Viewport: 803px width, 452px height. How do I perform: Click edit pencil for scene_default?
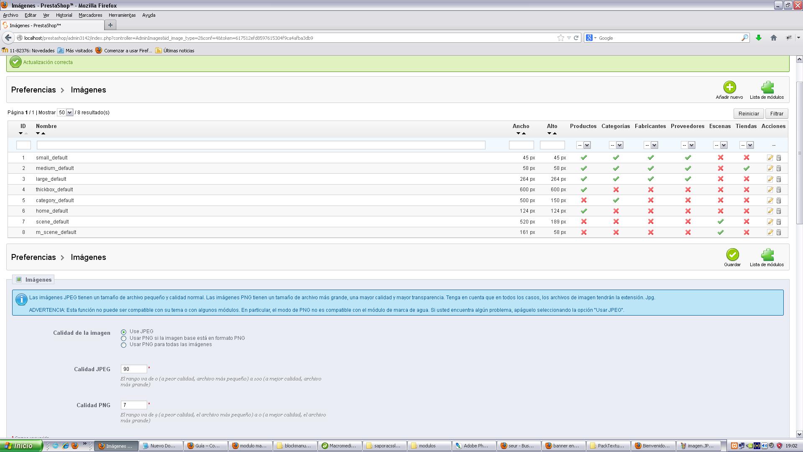[770, 222]
